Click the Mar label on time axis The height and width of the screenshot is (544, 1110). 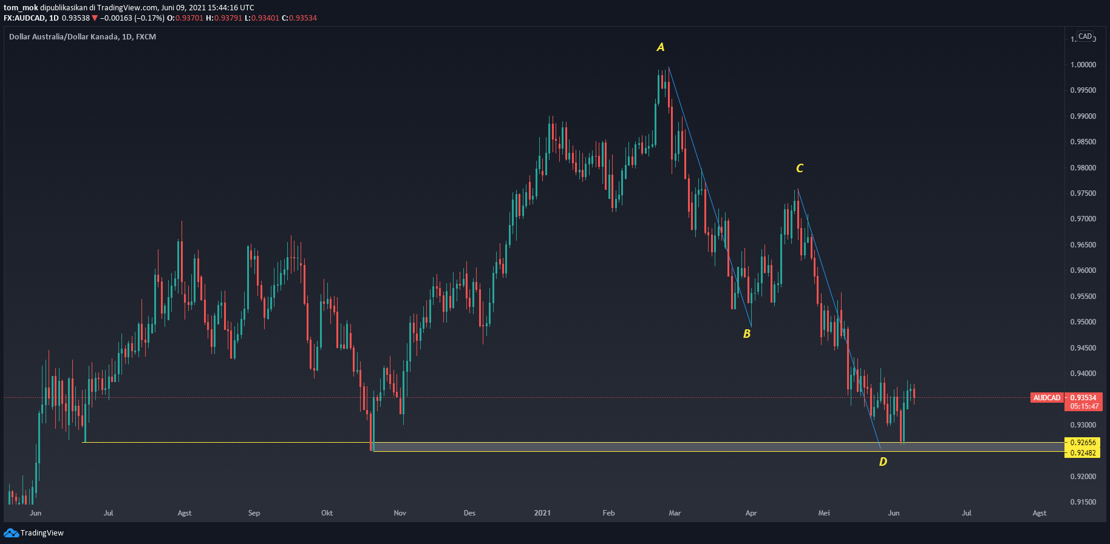coord(675,513)
